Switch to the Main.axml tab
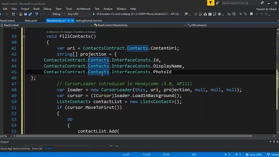The width and height of the screenshot is (279, 157). (31, 20)
